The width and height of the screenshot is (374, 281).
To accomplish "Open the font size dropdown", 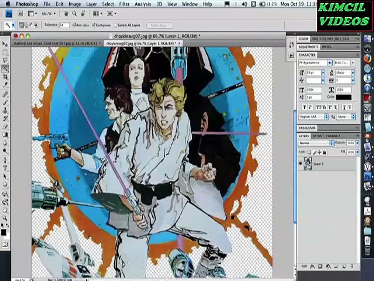I will point(323,73).
